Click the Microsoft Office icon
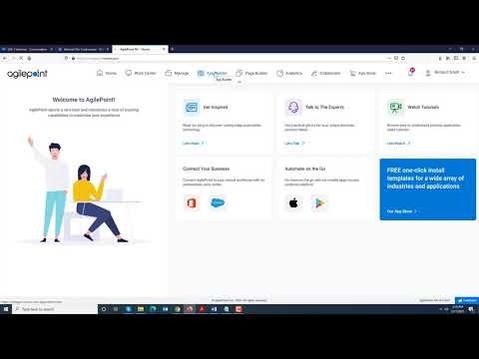This screenshot has width=479, height=359. [192, 202]
